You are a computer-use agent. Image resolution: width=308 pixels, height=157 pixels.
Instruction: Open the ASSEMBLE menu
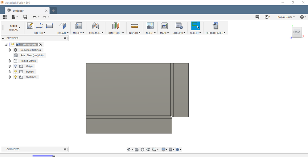[x=96, y=33]
